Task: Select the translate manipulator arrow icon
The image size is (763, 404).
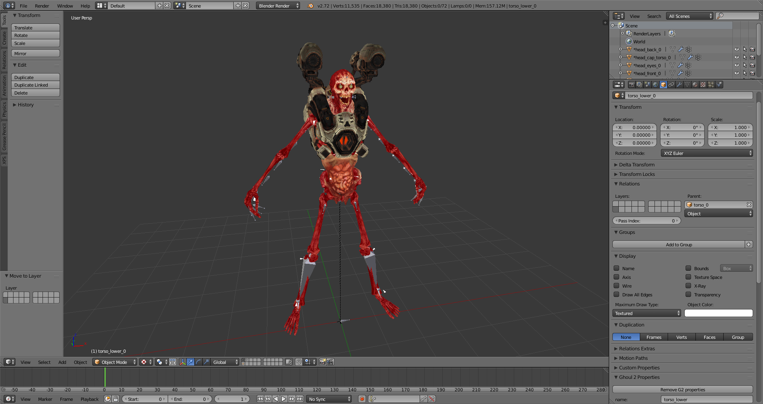Action: 190,362
